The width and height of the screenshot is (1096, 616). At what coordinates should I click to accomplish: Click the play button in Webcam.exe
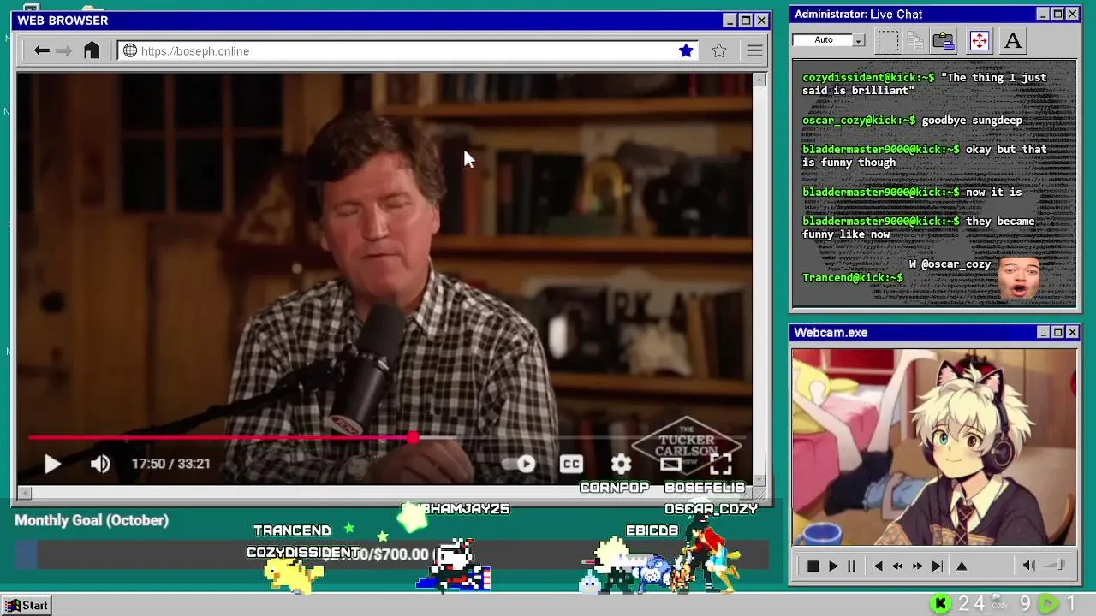pos(832,566)
